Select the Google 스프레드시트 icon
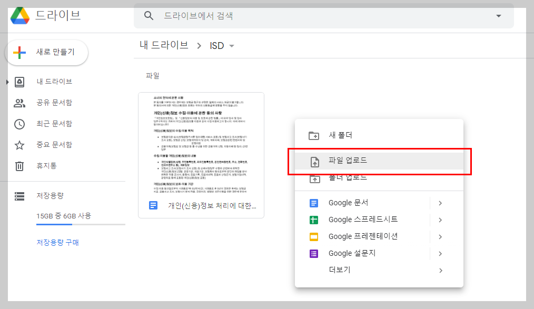The image size is (534, 309). (313, 220)
